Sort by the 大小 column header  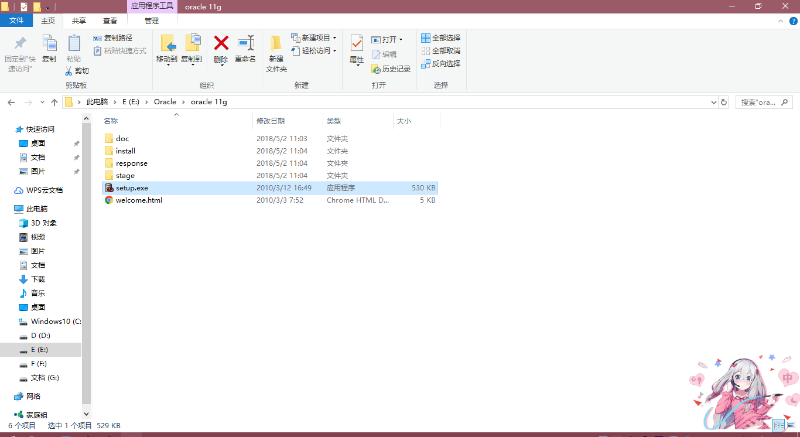[416, 121]
